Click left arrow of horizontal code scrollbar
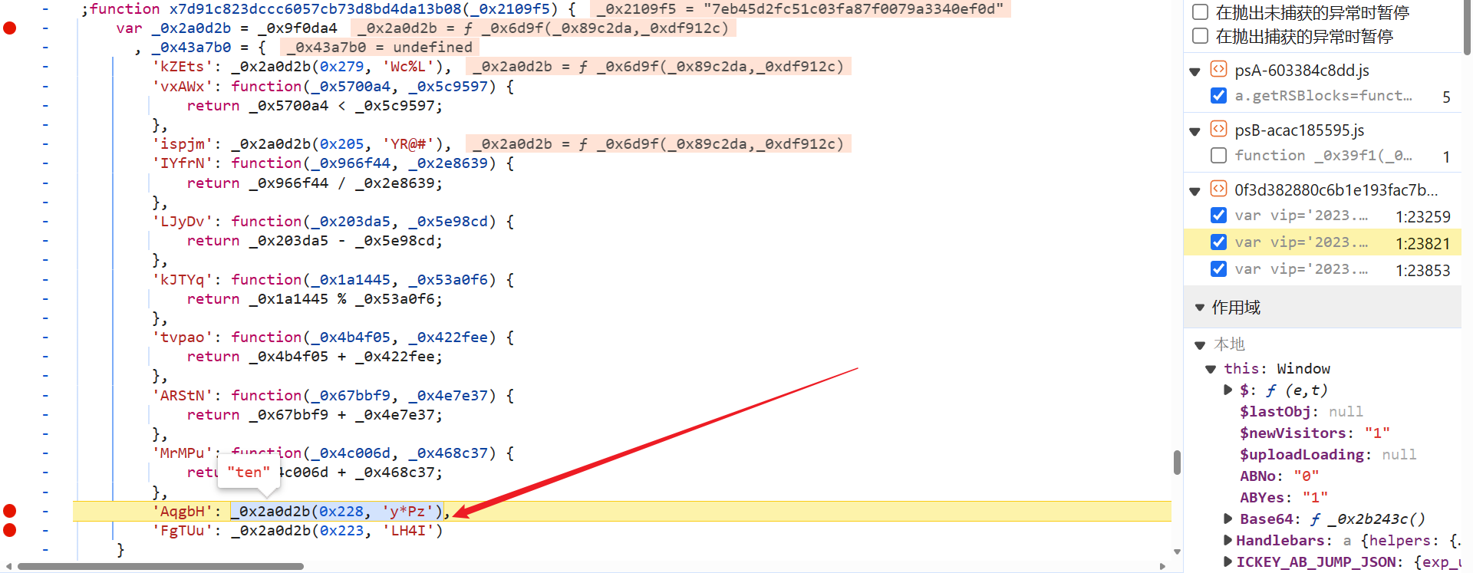This screenshot has height=573, width=1473. pyautogui.click(x=8, y=567)
